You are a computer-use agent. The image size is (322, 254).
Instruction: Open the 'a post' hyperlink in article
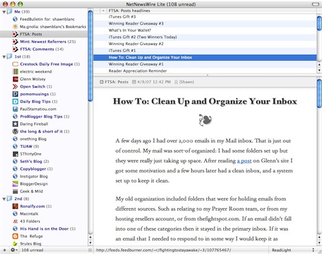(x=244, y=161)
